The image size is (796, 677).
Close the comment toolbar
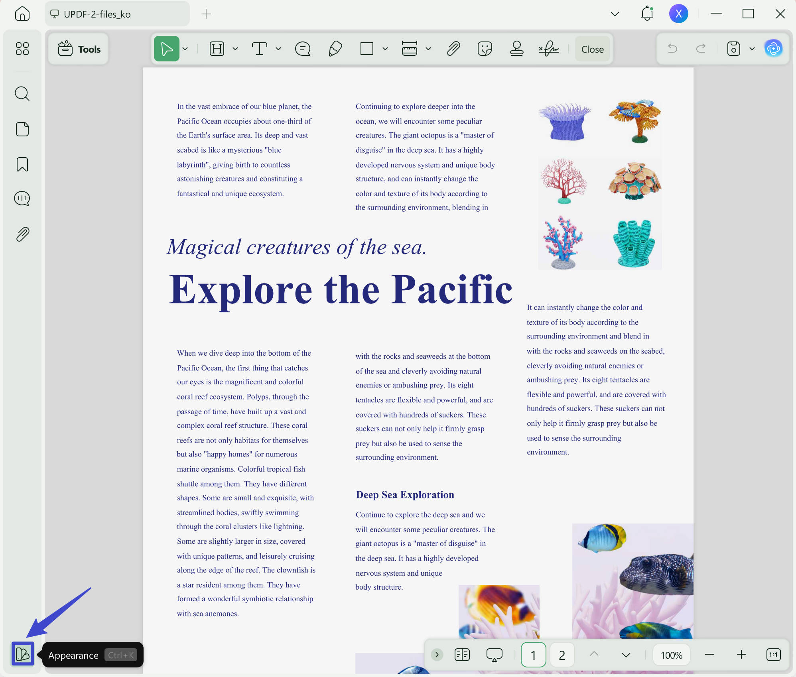(592, 49)
